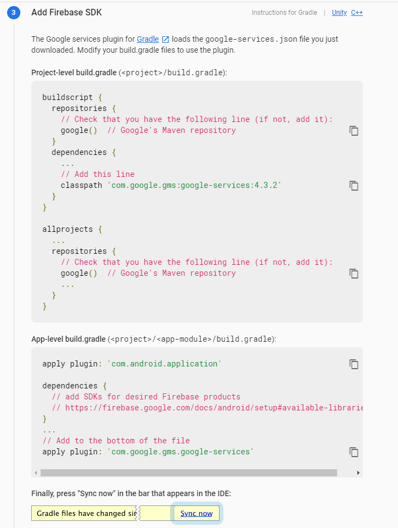Click the 'Project-level build.gradle' label

coord(74,73)
